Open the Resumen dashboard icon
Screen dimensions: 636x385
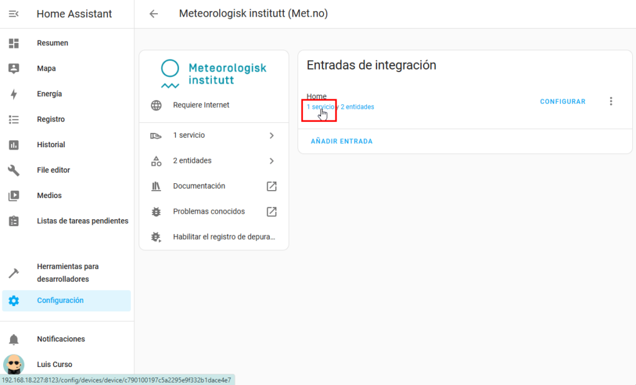pyautogui.click(x=14, y=43)
